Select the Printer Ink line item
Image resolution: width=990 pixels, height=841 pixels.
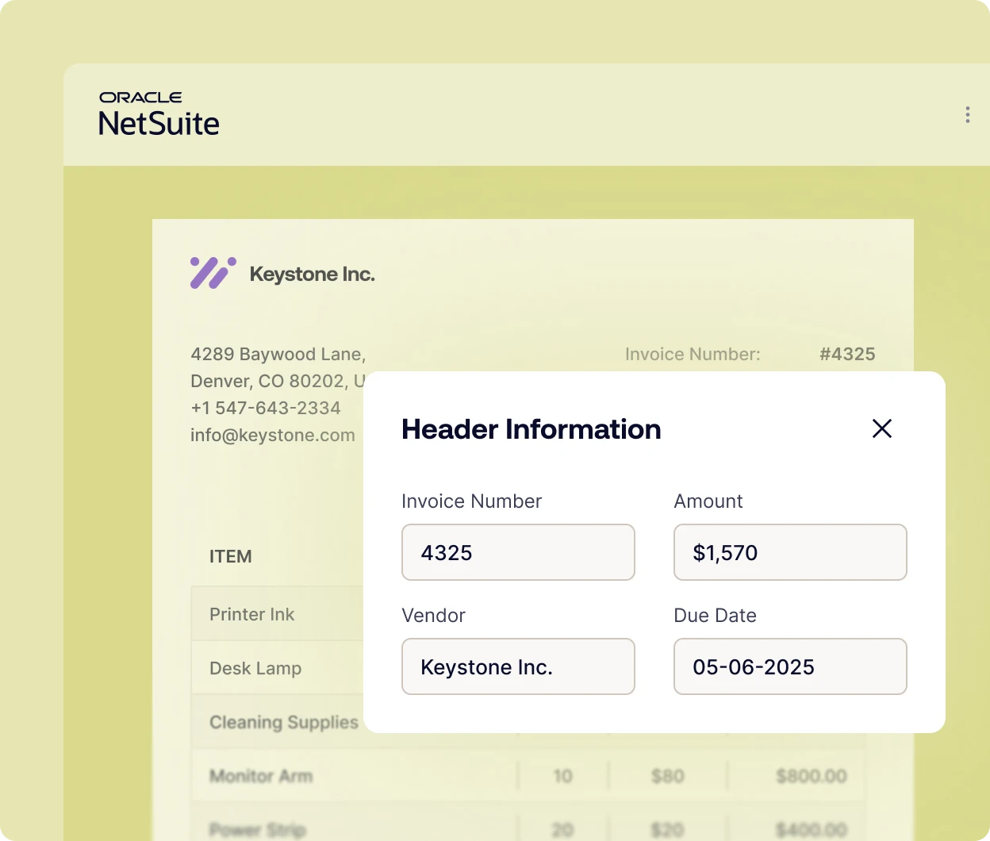(251, 614)
